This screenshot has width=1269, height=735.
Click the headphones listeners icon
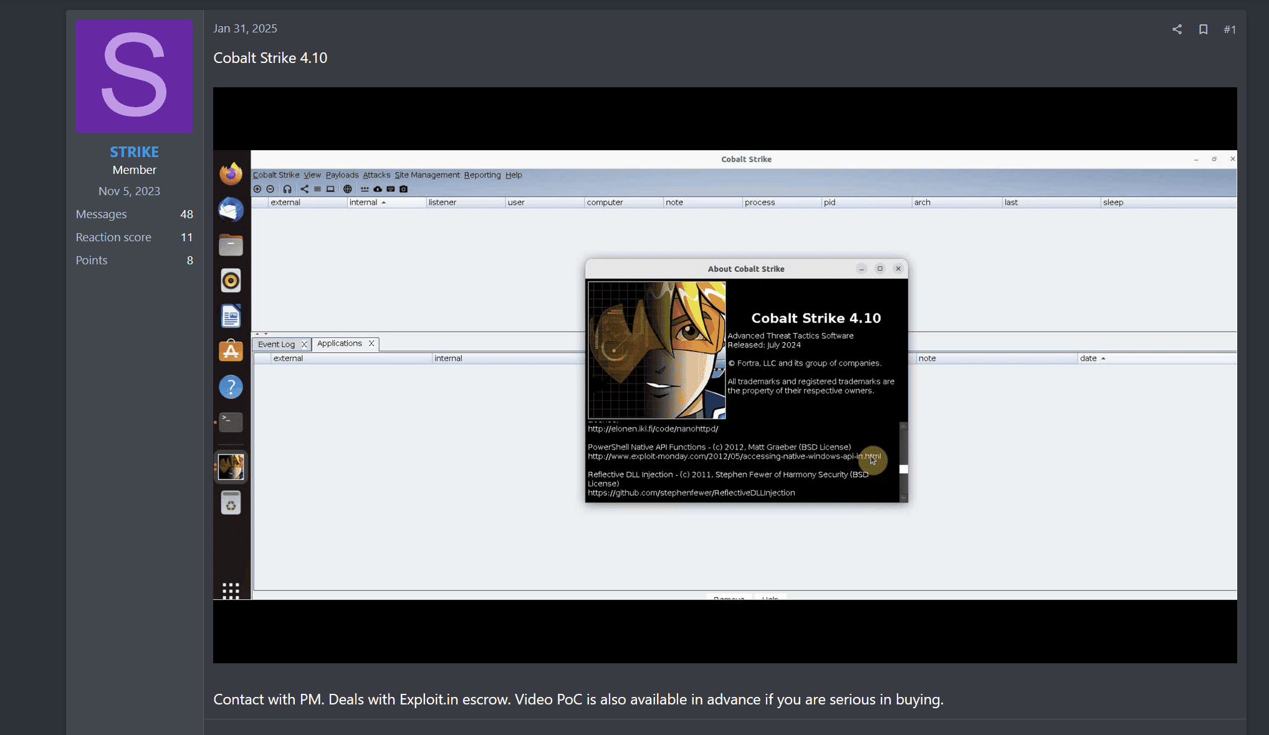[x=287, y=189]
